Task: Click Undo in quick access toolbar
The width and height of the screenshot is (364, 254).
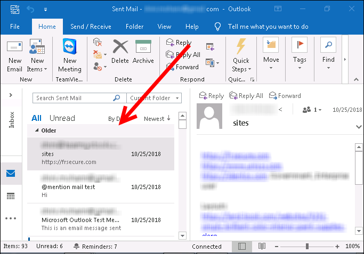Action: tap(30, 9)
